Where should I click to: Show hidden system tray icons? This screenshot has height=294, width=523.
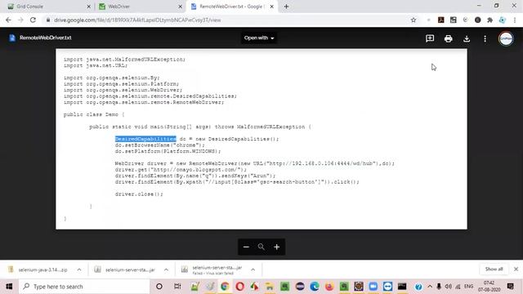coord(430,287)
